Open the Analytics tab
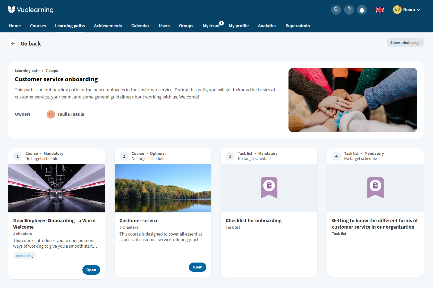The image size is (433, 288). click(x=267, y=26)
